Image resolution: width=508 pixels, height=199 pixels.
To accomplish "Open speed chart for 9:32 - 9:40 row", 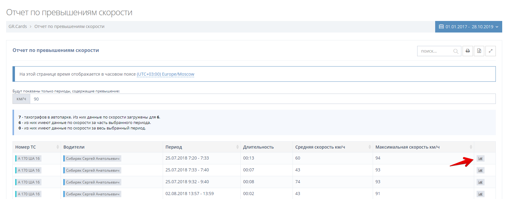I will click(481, 182).
